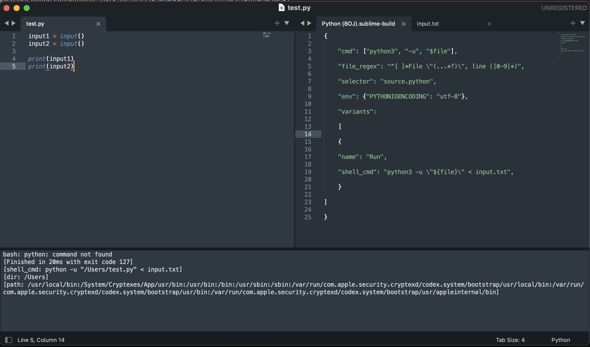Add new tab in left pane
Screen dimensions: 590x347
click(277, 23)
